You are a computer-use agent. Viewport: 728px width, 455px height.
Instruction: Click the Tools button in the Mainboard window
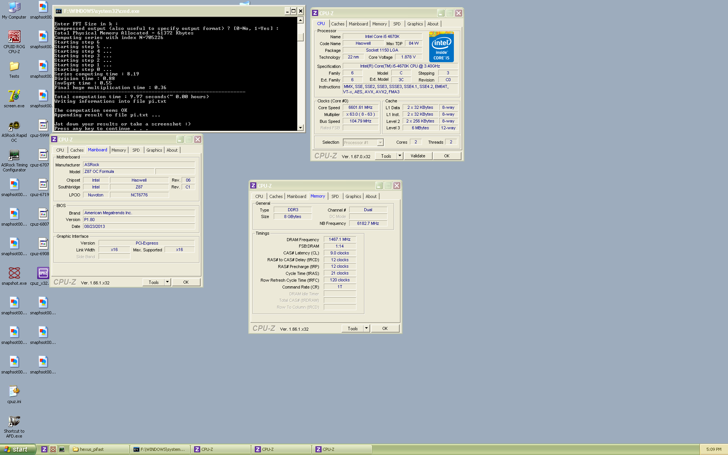pos(154,282)
